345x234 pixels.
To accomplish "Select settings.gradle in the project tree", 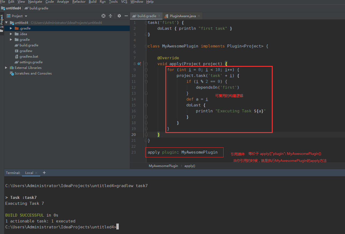I will (x=31, y=62).
